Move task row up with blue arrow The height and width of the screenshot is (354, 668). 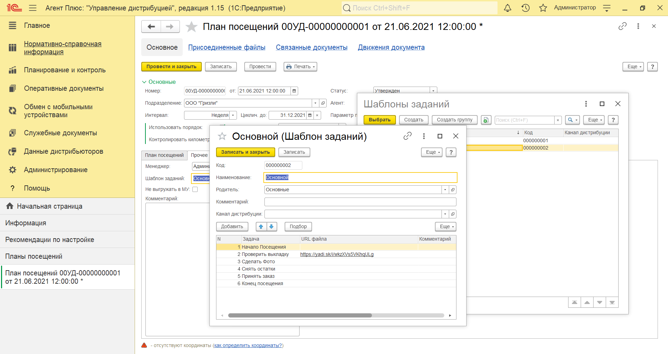coord(261,227)
